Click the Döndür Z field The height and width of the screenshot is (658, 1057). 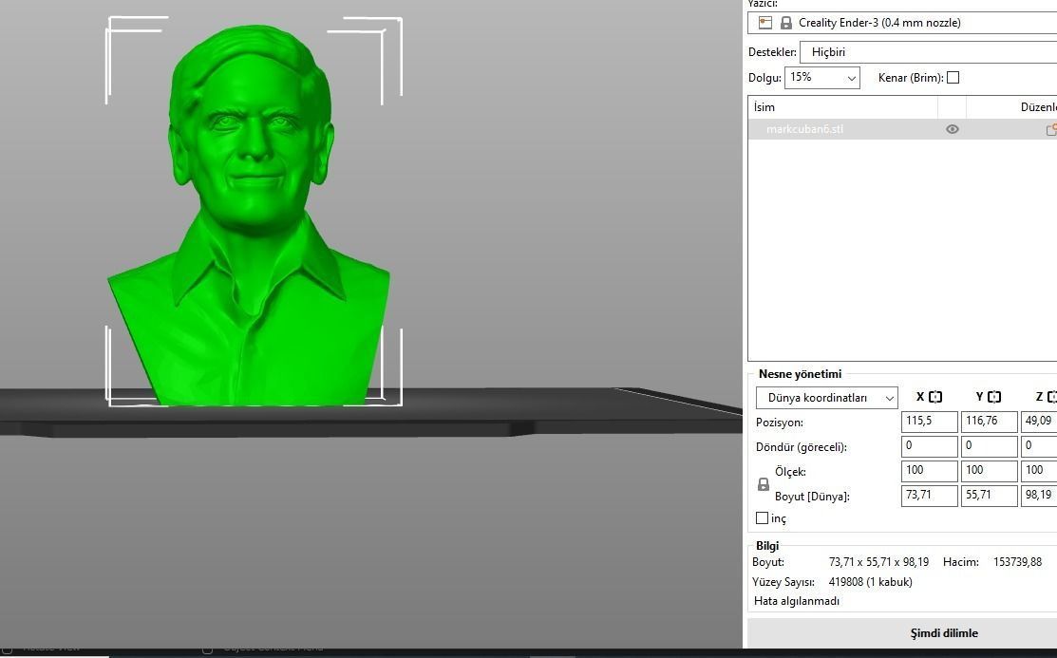coord(1039,446)
